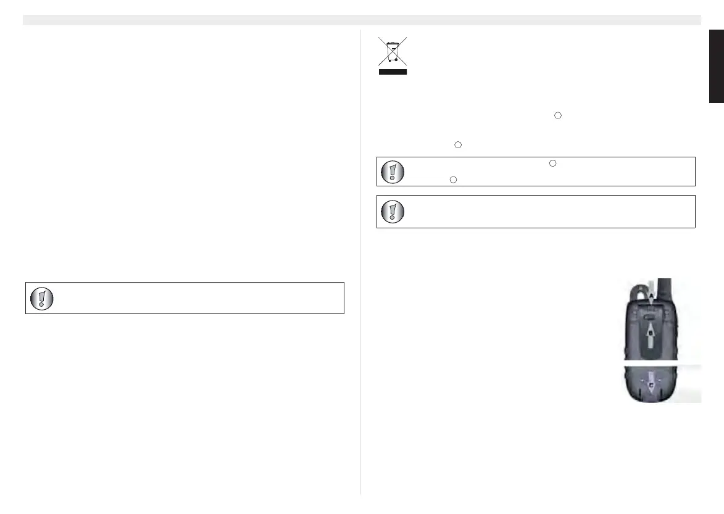Click inside the second warning box on the right page

[543, 212]
